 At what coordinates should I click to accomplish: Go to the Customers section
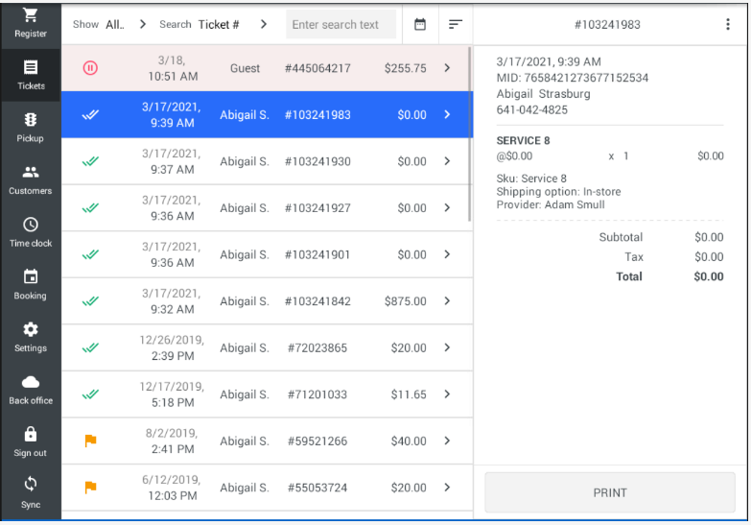click(x=31, y=173)
